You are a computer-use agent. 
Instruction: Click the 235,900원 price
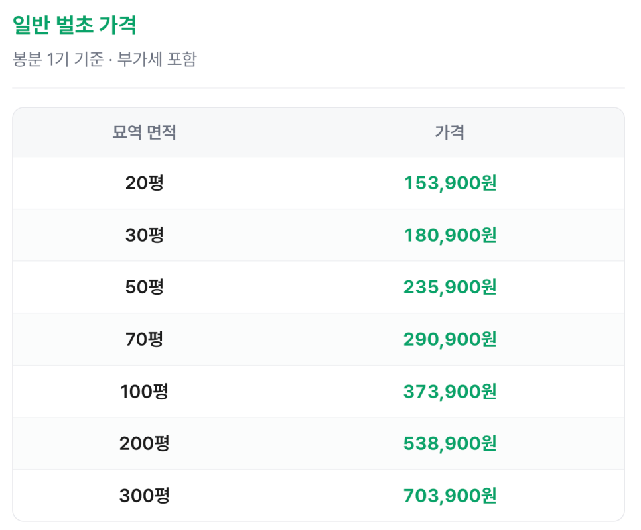[x=450, y=287]
